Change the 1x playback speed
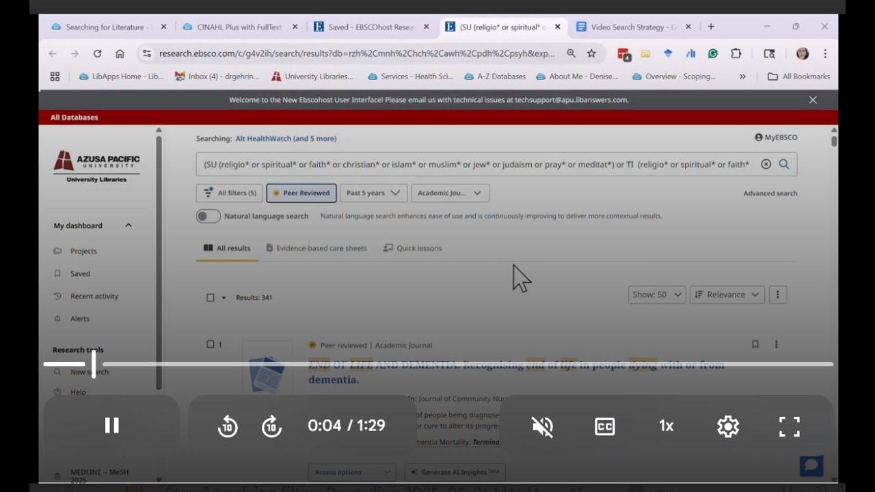This screenshot has width=875, height=492. (x=667, y=426)
